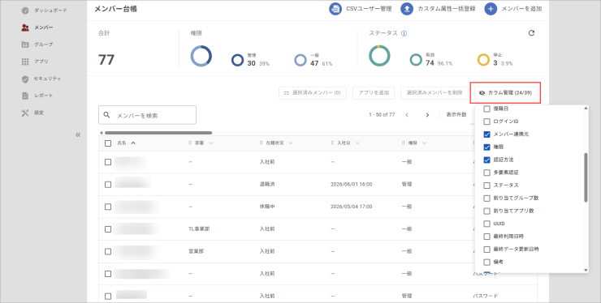The width and height of the screenshot is (601, 303).
Task: Toggle the カラム管理 (24/39) button
Action: tap(505, 93)
